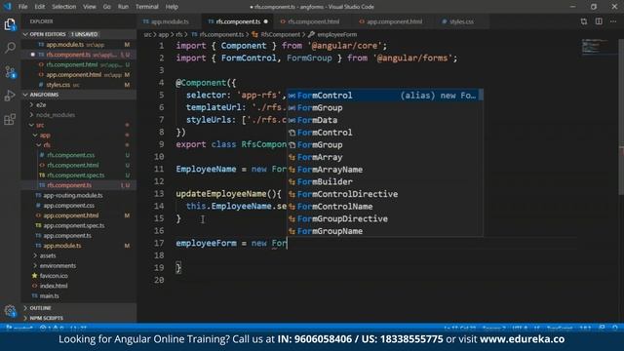This screenshot has height=351, width=624.
Task: Open the Search view in activity bar
Action: (x=10, y=48)
